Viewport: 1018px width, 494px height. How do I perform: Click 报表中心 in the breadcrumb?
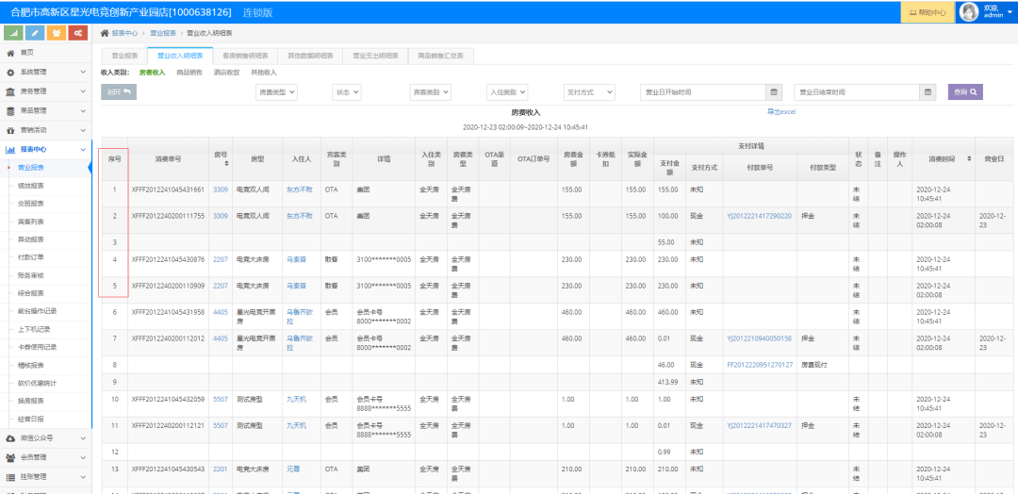pos(124,32)
